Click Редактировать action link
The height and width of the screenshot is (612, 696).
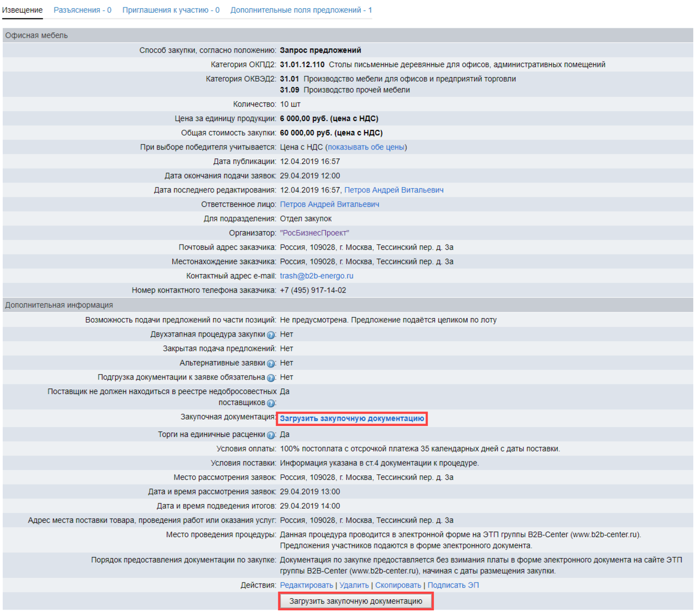click(306, 585)
